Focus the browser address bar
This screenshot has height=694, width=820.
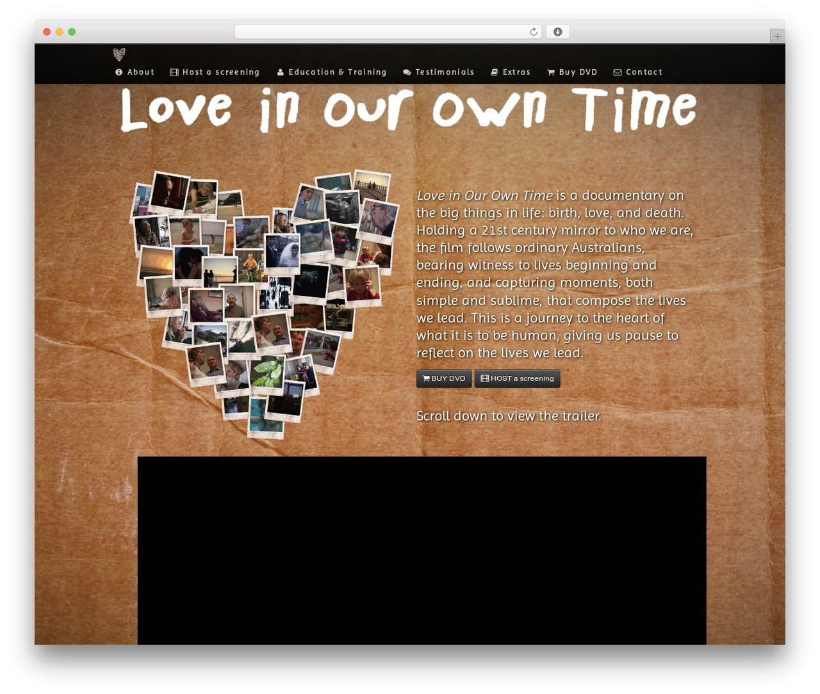point(388,32)
